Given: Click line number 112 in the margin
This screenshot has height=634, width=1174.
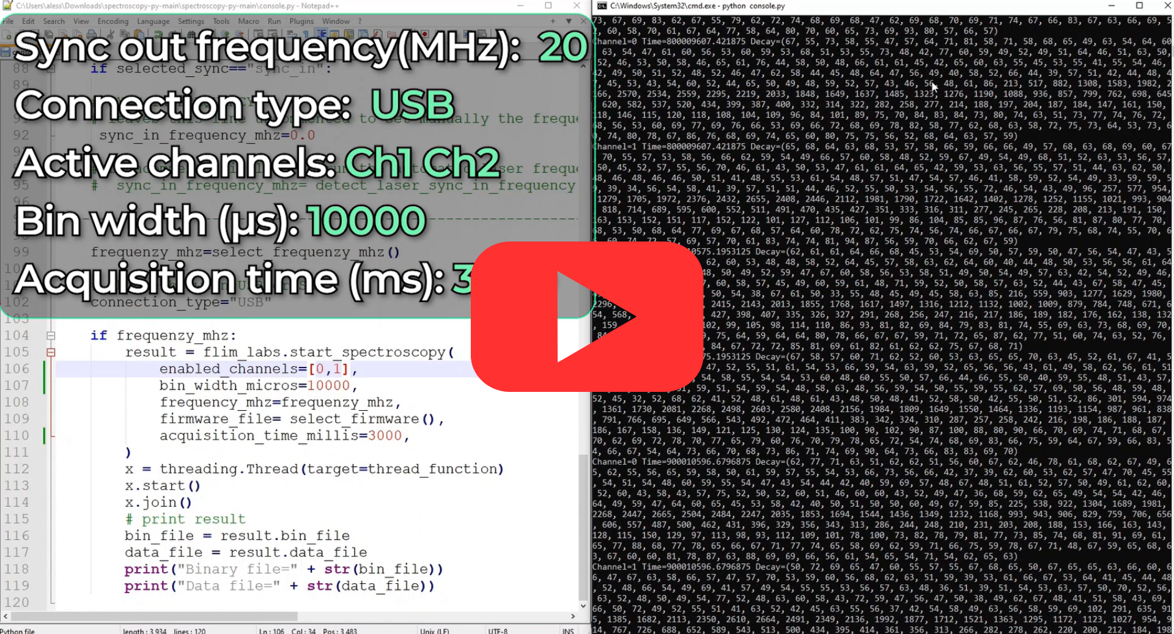Looking at the screenshot, I should pos(17,469).
